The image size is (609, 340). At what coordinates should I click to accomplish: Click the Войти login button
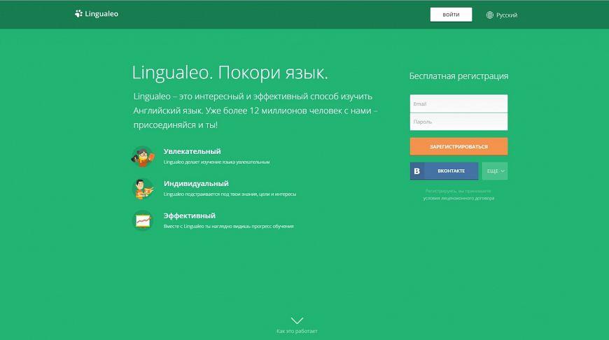point(451,15)
